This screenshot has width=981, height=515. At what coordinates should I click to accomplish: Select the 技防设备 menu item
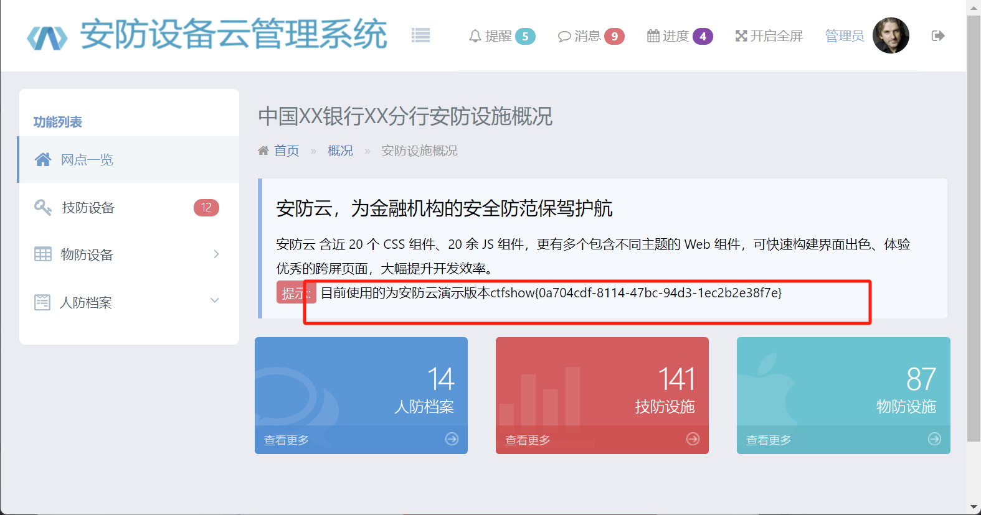point(129,207)
